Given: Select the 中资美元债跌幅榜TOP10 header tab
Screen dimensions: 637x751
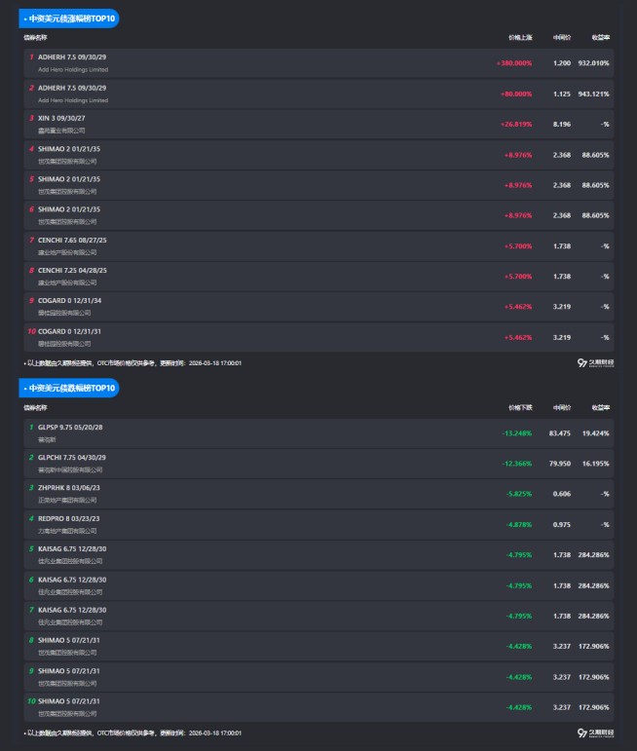Looking at the screenshot, I should pyautogui.click(x=71, y=389).
